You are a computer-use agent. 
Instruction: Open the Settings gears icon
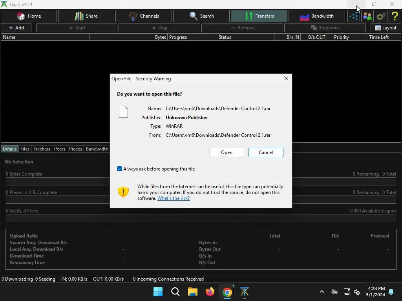tap(381, 16)
